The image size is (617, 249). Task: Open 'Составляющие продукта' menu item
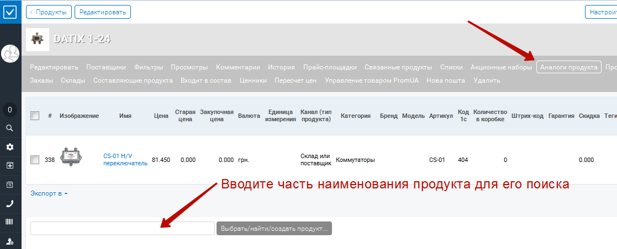pos(133,80)
